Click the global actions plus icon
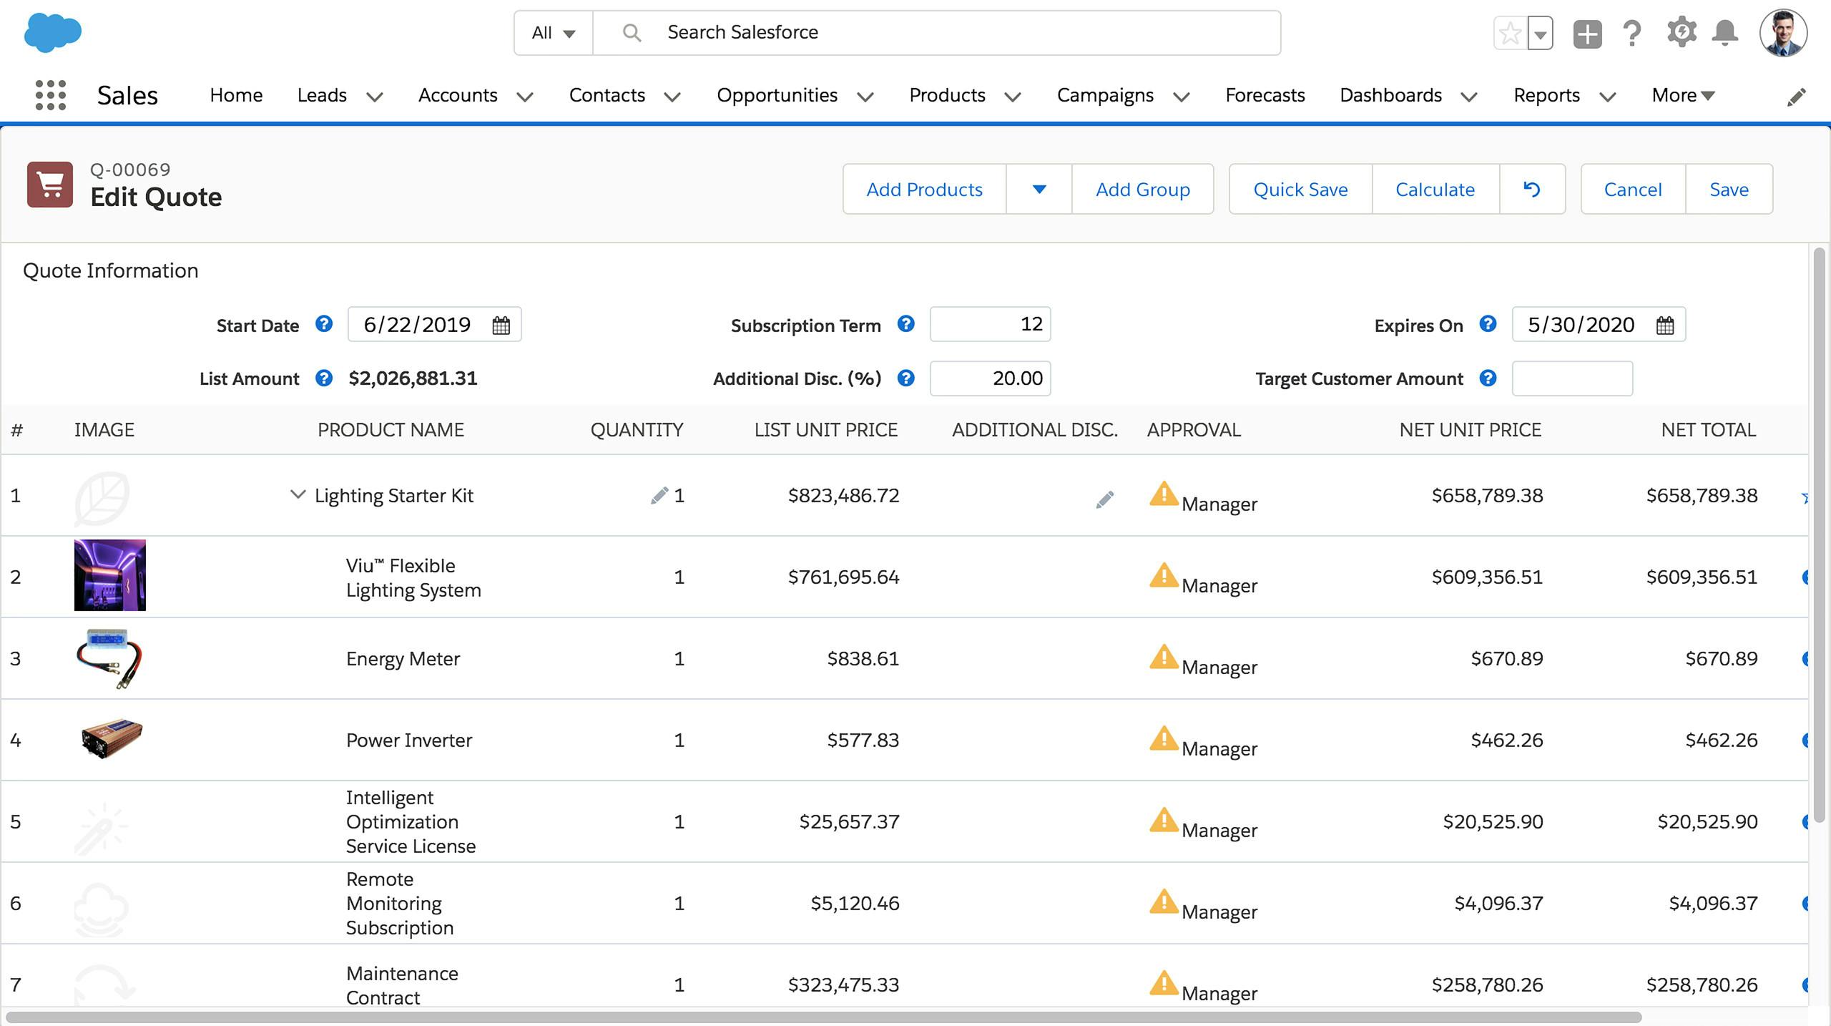Image resolution: width=1831 pixels, height=1026 pixels. click(x=1587, y=34)
